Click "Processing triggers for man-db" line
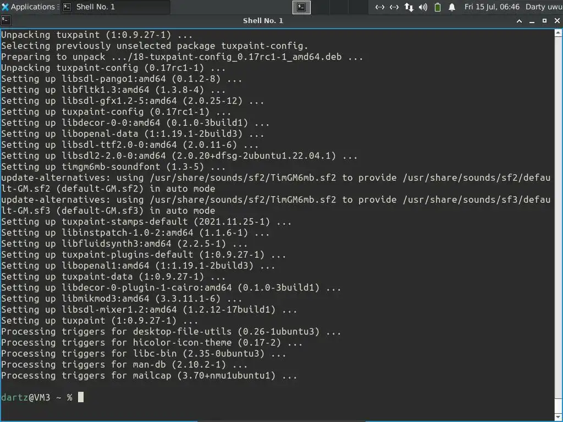The height and width of the screenshot is (422, 563). (x=124, y=365)
